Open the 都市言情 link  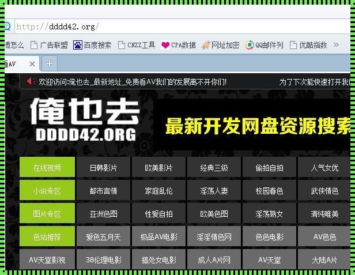(x=104, y=190)
